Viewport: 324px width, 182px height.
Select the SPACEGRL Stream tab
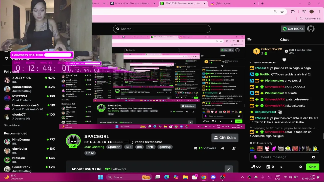coord(183,4)
